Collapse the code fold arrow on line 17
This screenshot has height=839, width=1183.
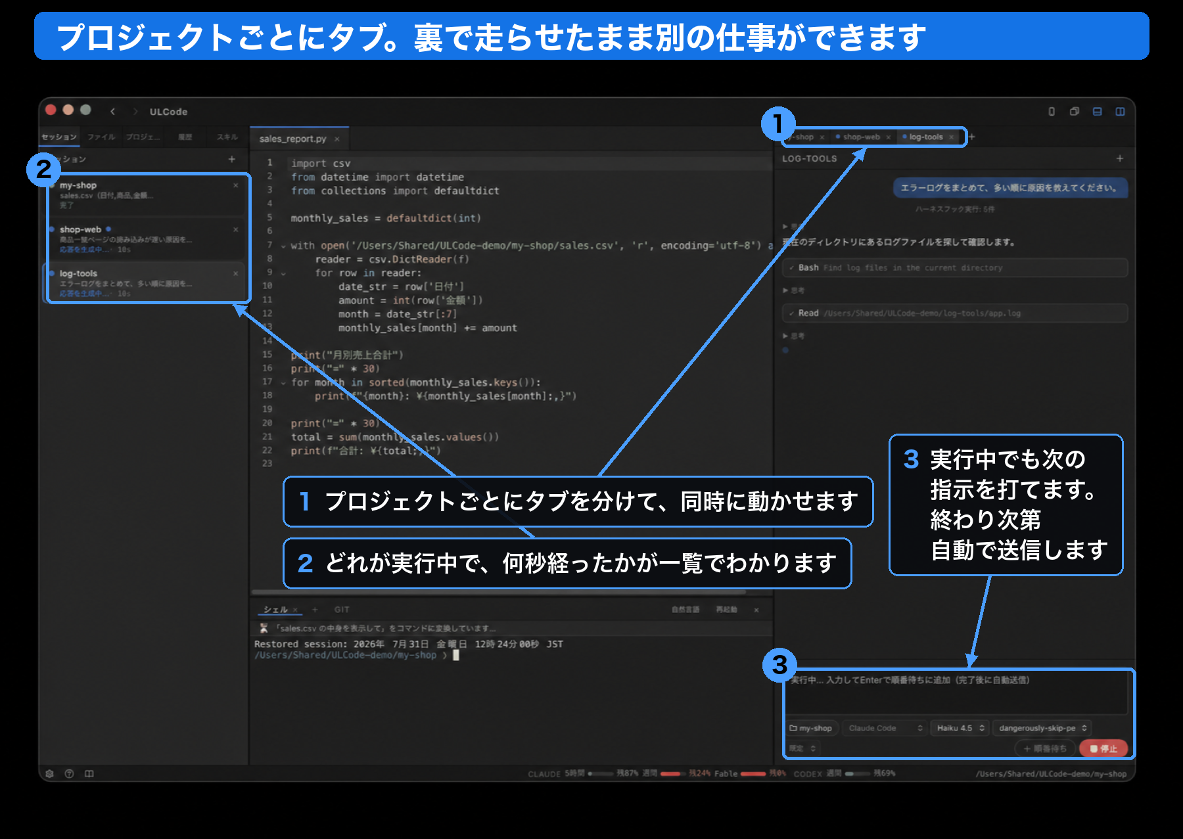[283, 382]
